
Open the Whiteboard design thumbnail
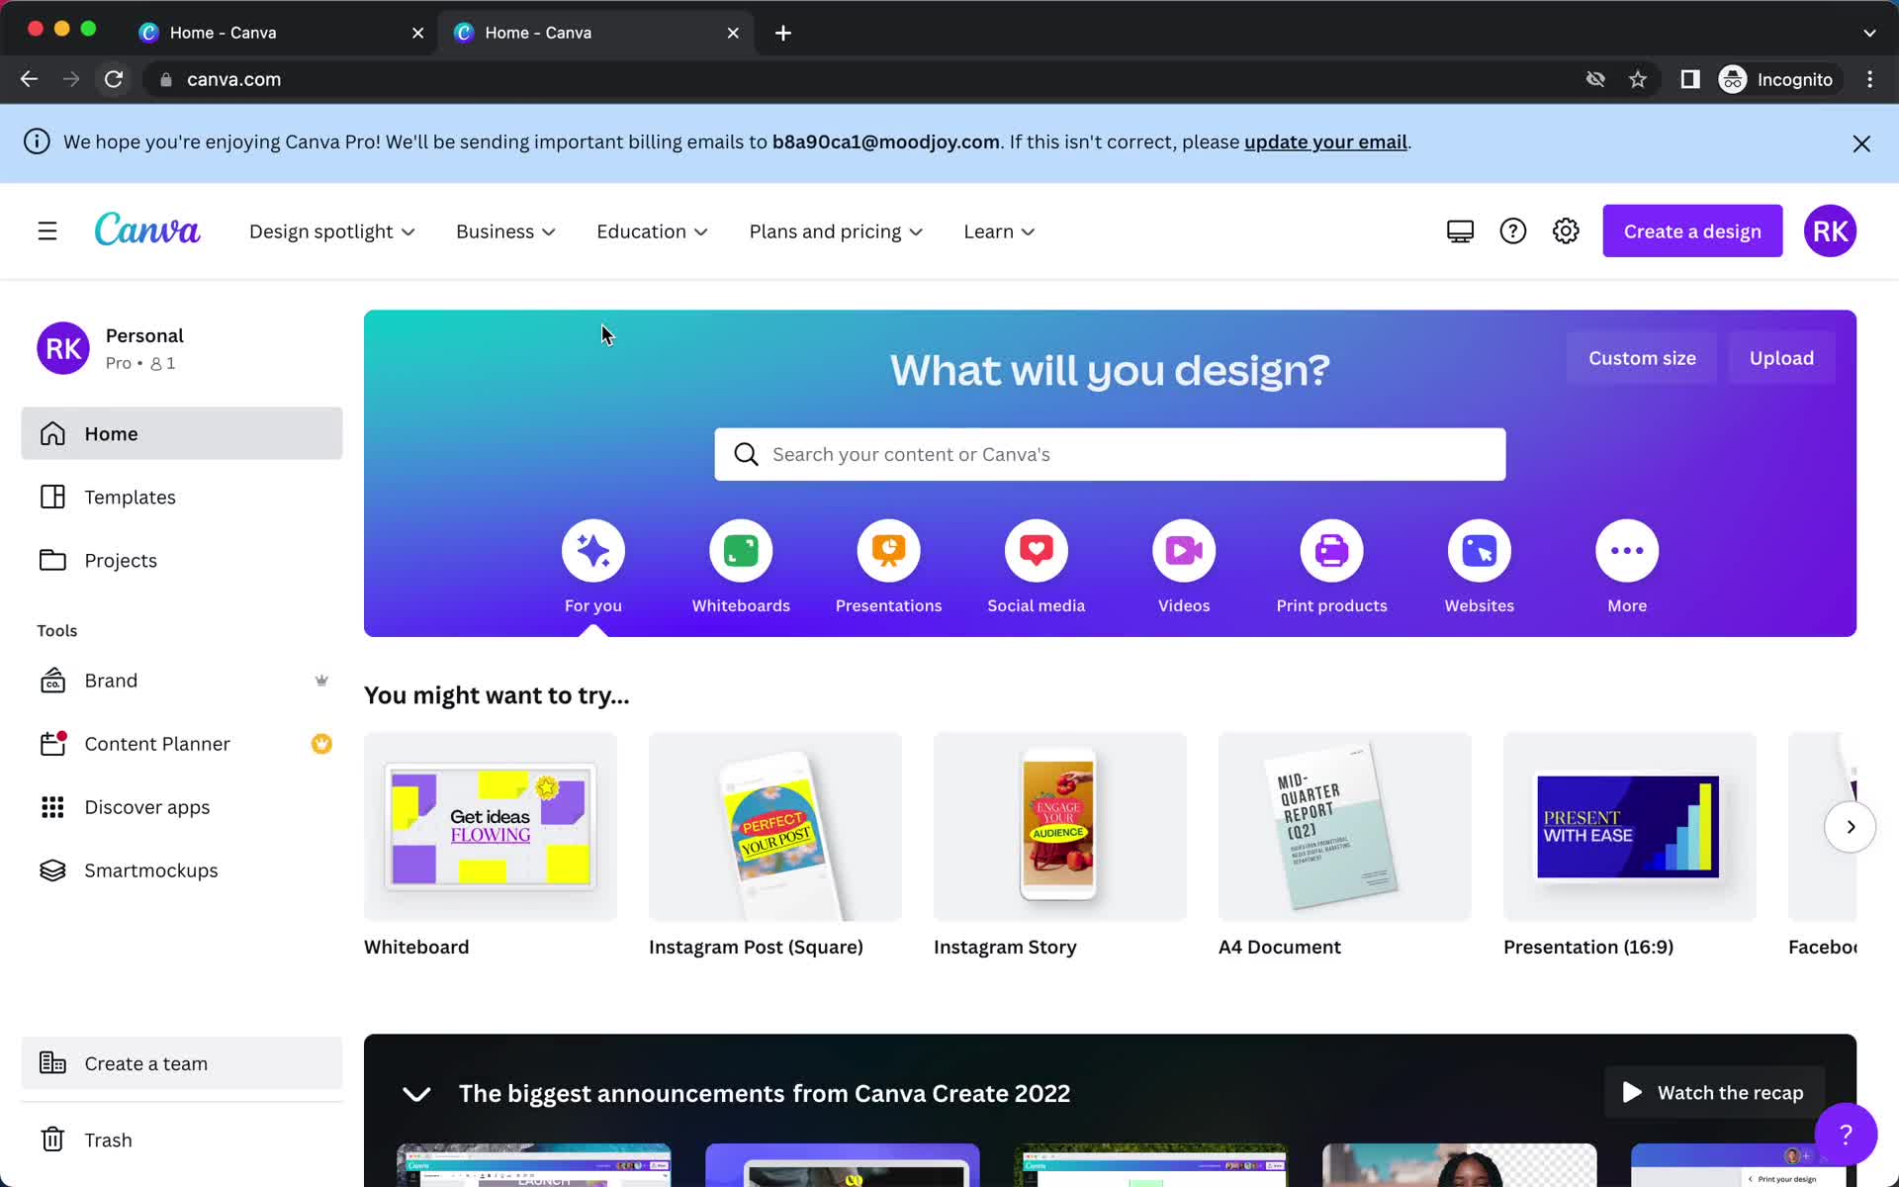pyautogui.click(x=491, y=827)
